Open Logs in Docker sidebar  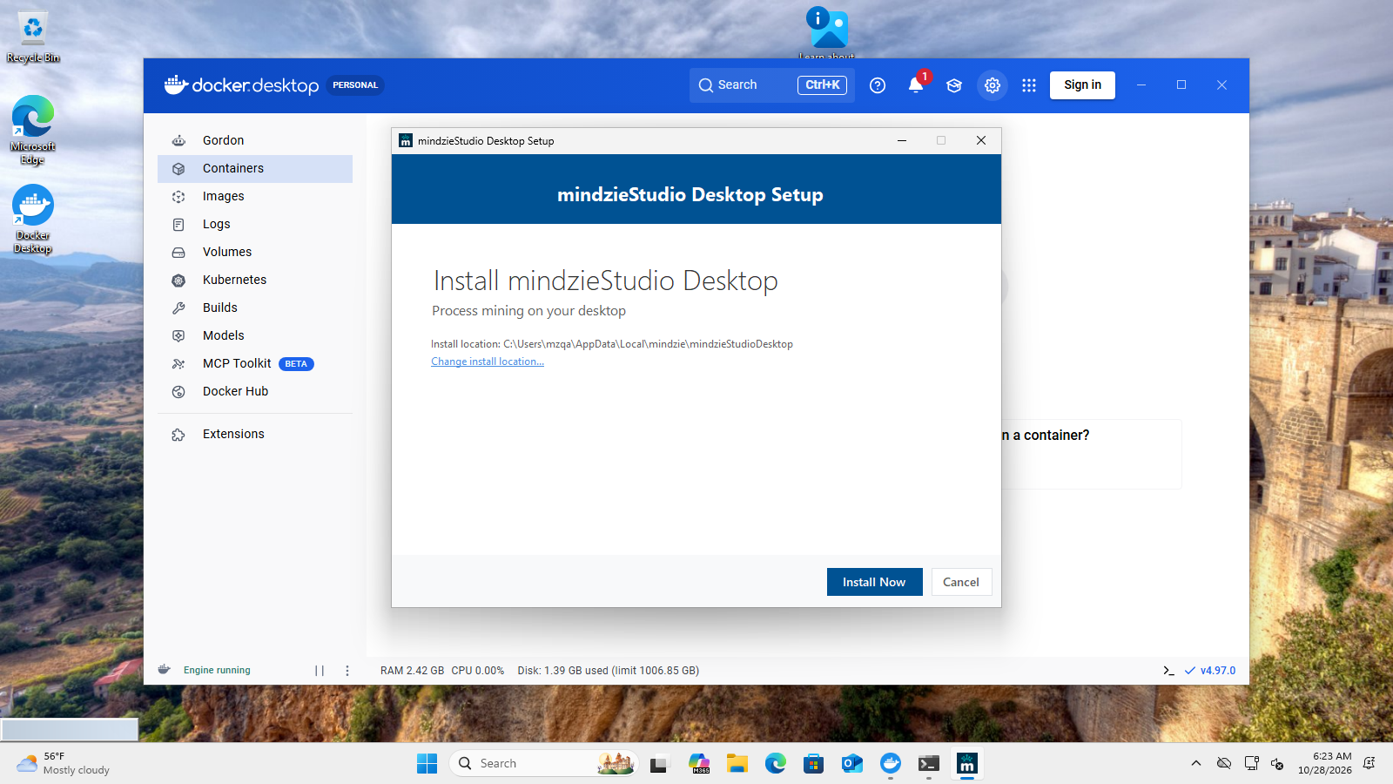click(255, 224)
